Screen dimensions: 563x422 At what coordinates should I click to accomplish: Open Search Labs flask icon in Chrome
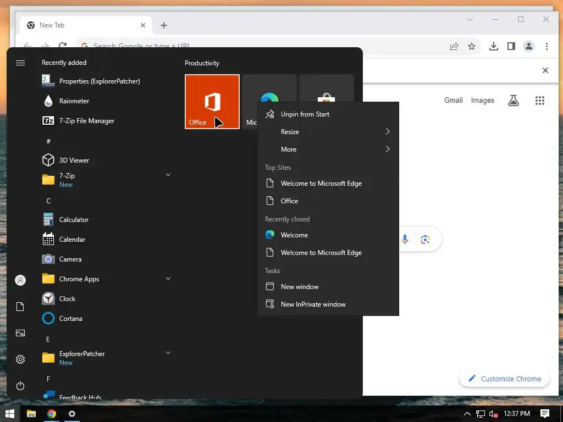tap(514, 101)
